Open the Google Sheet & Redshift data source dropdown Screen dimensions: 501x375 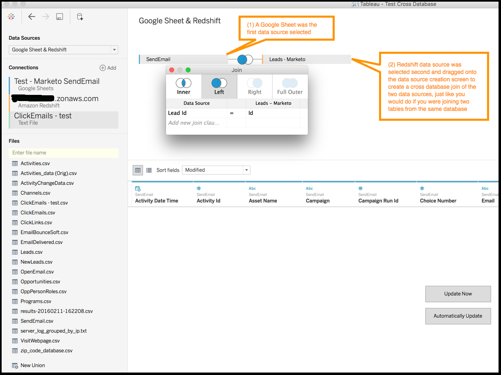pyautogui.click(x=114, y=50)
